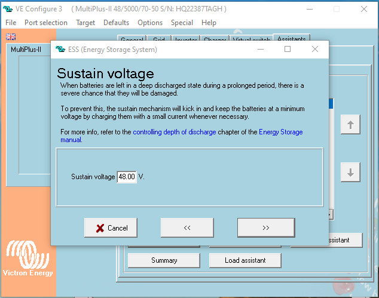Click the UK flag language icon
The image size is (379, 298).
click(11, 36)
